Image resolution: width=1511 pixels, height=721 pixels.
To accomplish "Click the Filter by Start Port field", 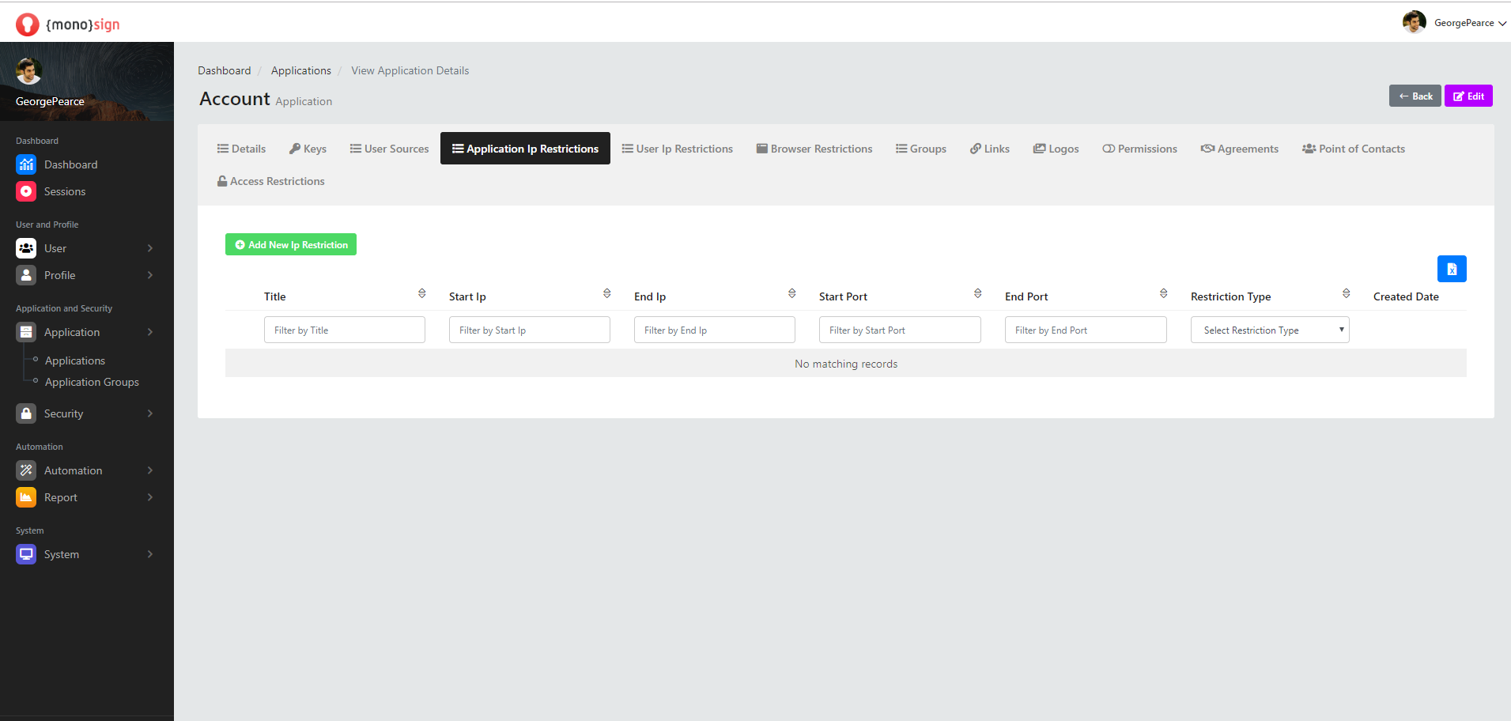I will click(x=900, y=330).
